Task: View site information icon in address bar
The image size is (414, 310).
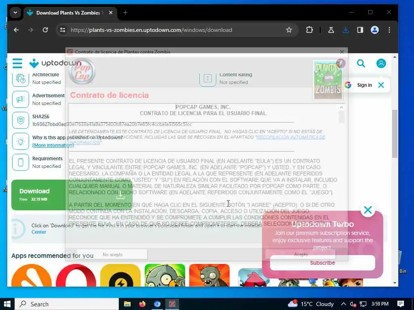Action: coord(63,30)
